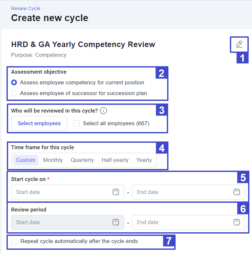The width and height of the screenshot is (252, 254).
Task: Select assess competency for current position option
Action: point(14,82)
